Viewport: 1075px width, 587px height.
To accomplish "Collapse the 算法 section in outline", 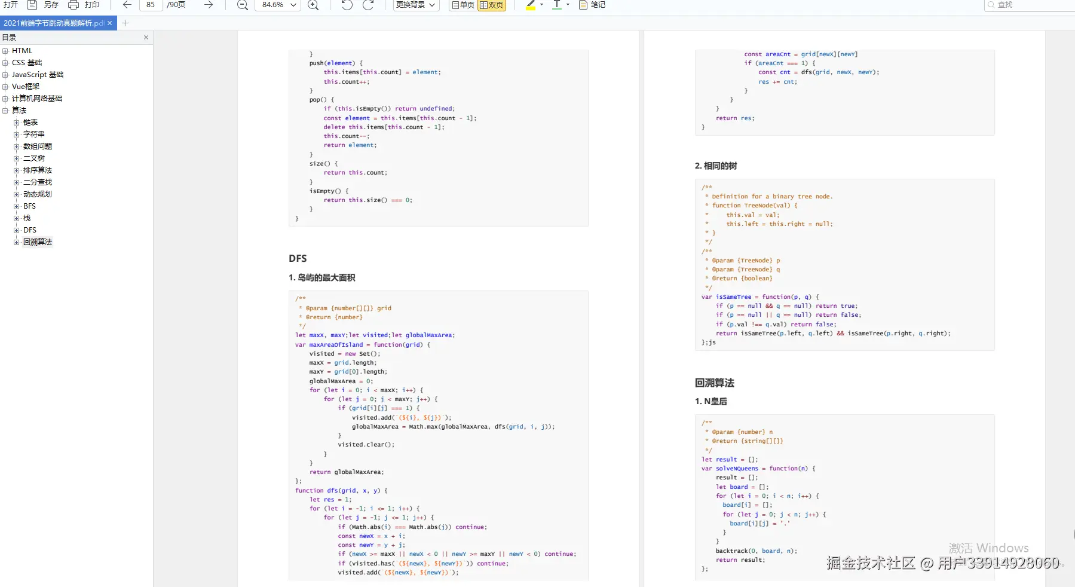I will [5, 111].
